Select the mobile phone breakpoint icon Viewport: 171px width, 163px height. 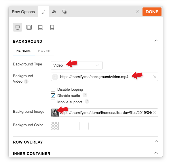pyautogui.click(x=52, y=27)
